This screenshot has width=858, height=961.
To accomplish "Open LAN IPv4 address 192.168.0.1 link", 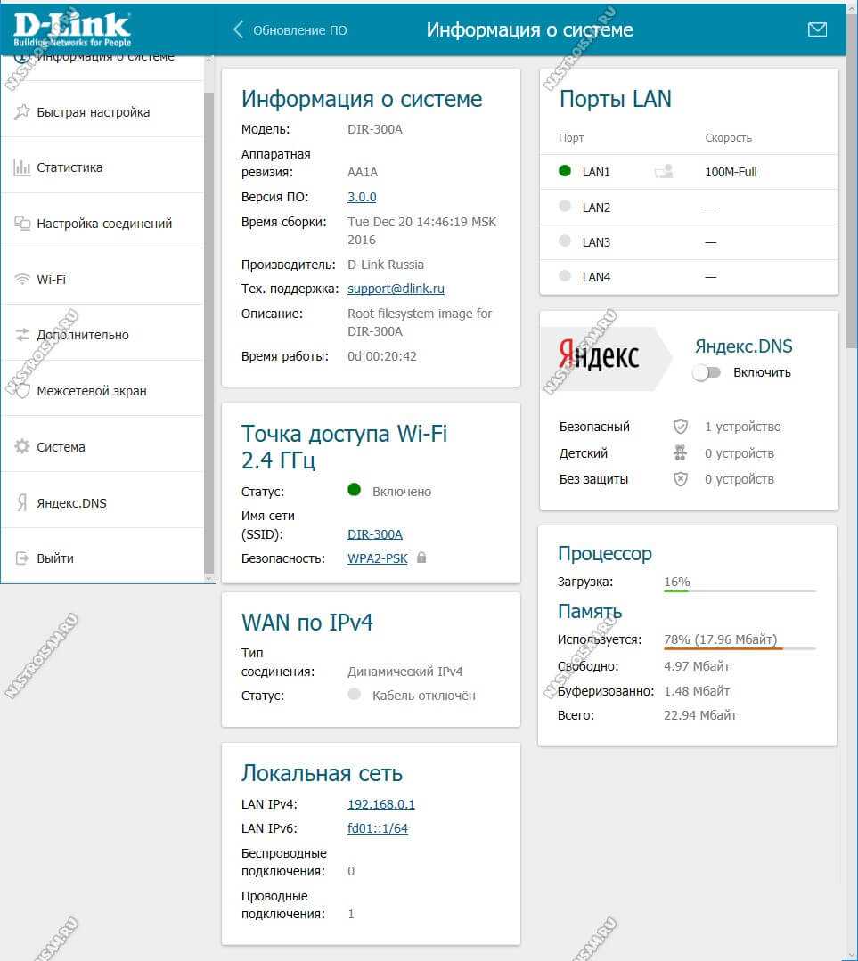I will pos(380,804).
